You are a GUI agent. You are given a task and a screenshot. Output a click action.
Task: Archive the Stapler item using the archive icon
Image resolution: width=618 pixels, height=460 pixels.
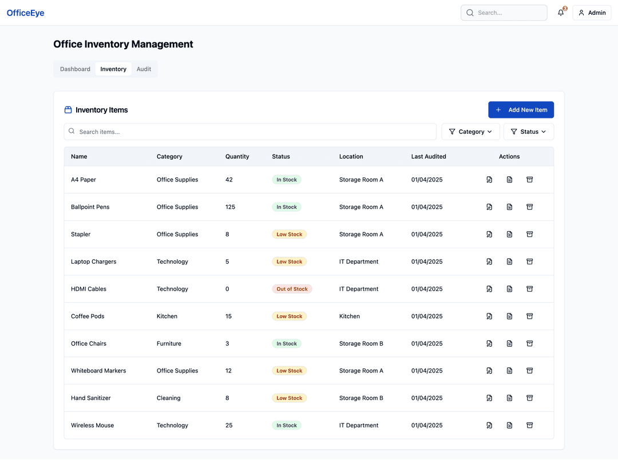point(529,234)
